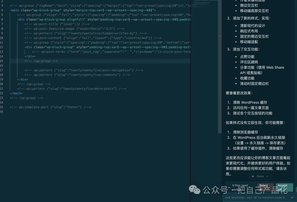The height and width of the screenshot is (202, 297).
Task: Click chat bullet '移动端适配'
Action: tap(249, 42)
